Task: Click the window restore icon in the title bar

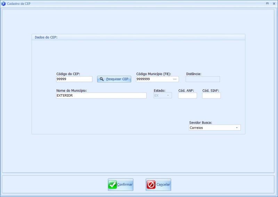Action: point(267,3)
